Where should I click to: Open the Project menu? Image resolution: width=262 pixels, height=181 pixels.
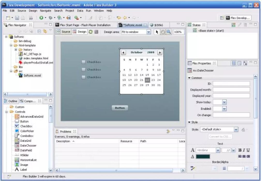pyautogui.click(x=70, y=11)
